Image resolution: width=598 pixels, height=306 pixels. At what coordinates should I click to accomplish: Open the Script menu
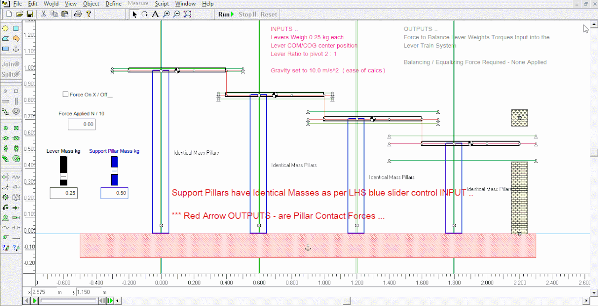pos(162,4)
